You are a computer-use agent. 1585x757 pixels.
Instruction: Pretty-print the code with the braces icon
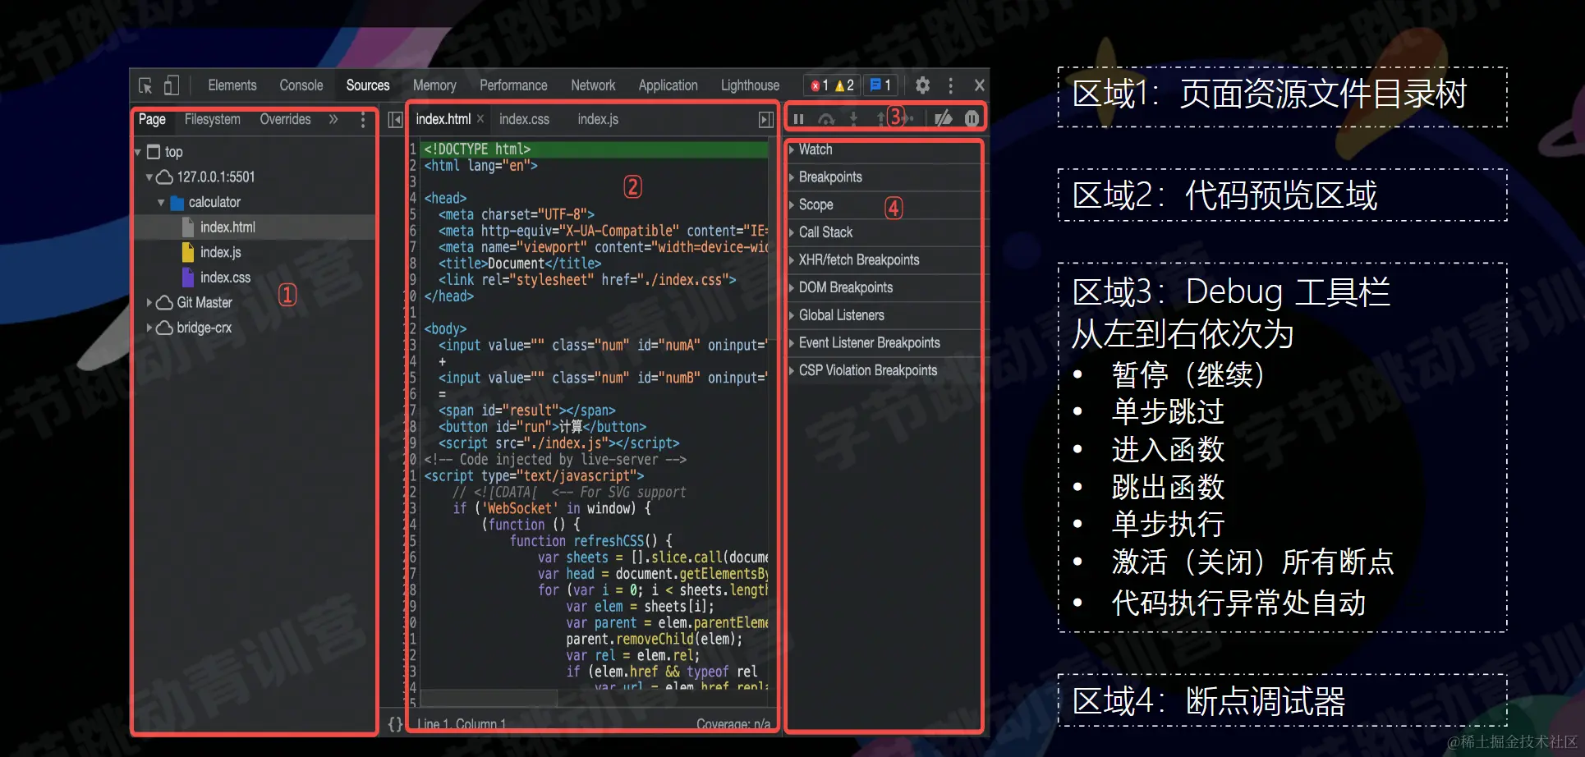(x=395, y=723)
